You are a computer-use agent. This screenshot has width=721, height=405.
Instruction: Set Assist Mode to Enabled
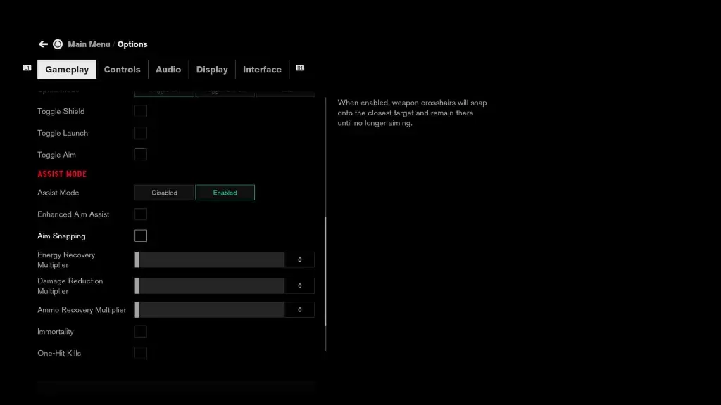click(x=225, y=193)
